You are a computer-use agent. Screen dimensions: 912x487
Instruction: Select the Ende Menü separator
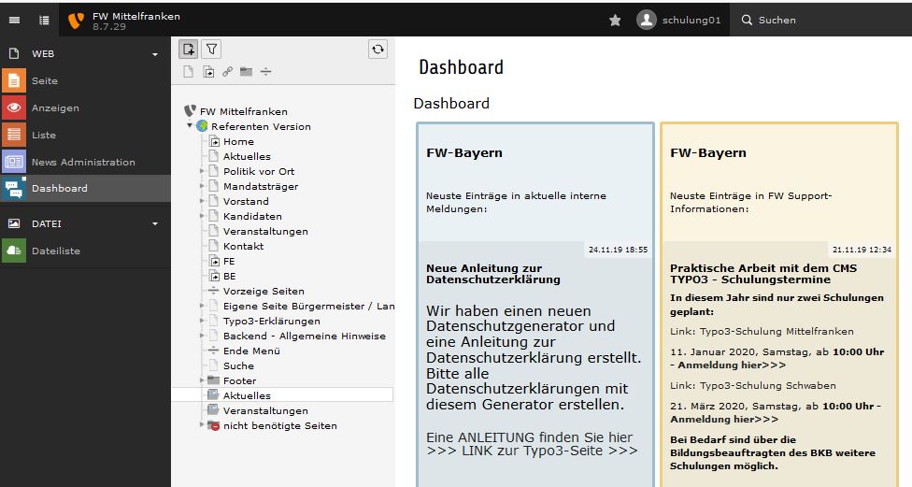252,351
